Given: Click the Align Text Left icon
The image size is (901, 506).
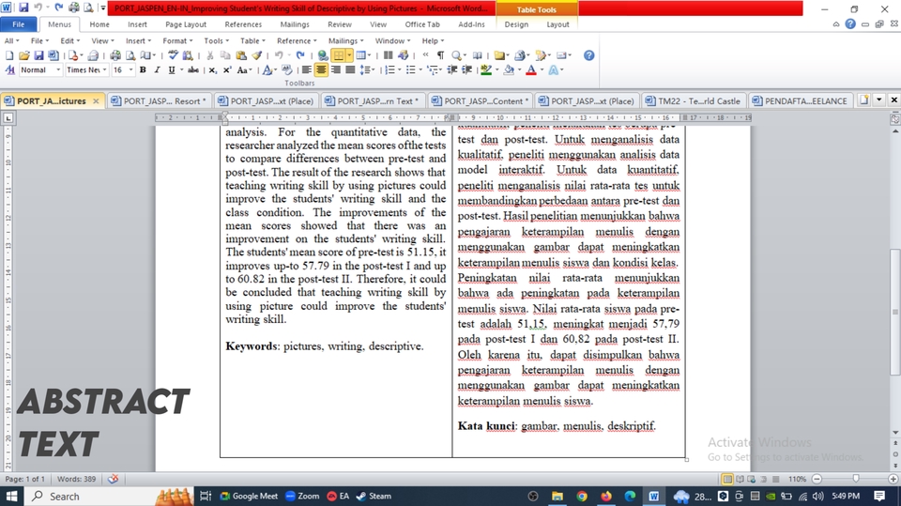Looking at the screenshot, I should click(307, 70).
